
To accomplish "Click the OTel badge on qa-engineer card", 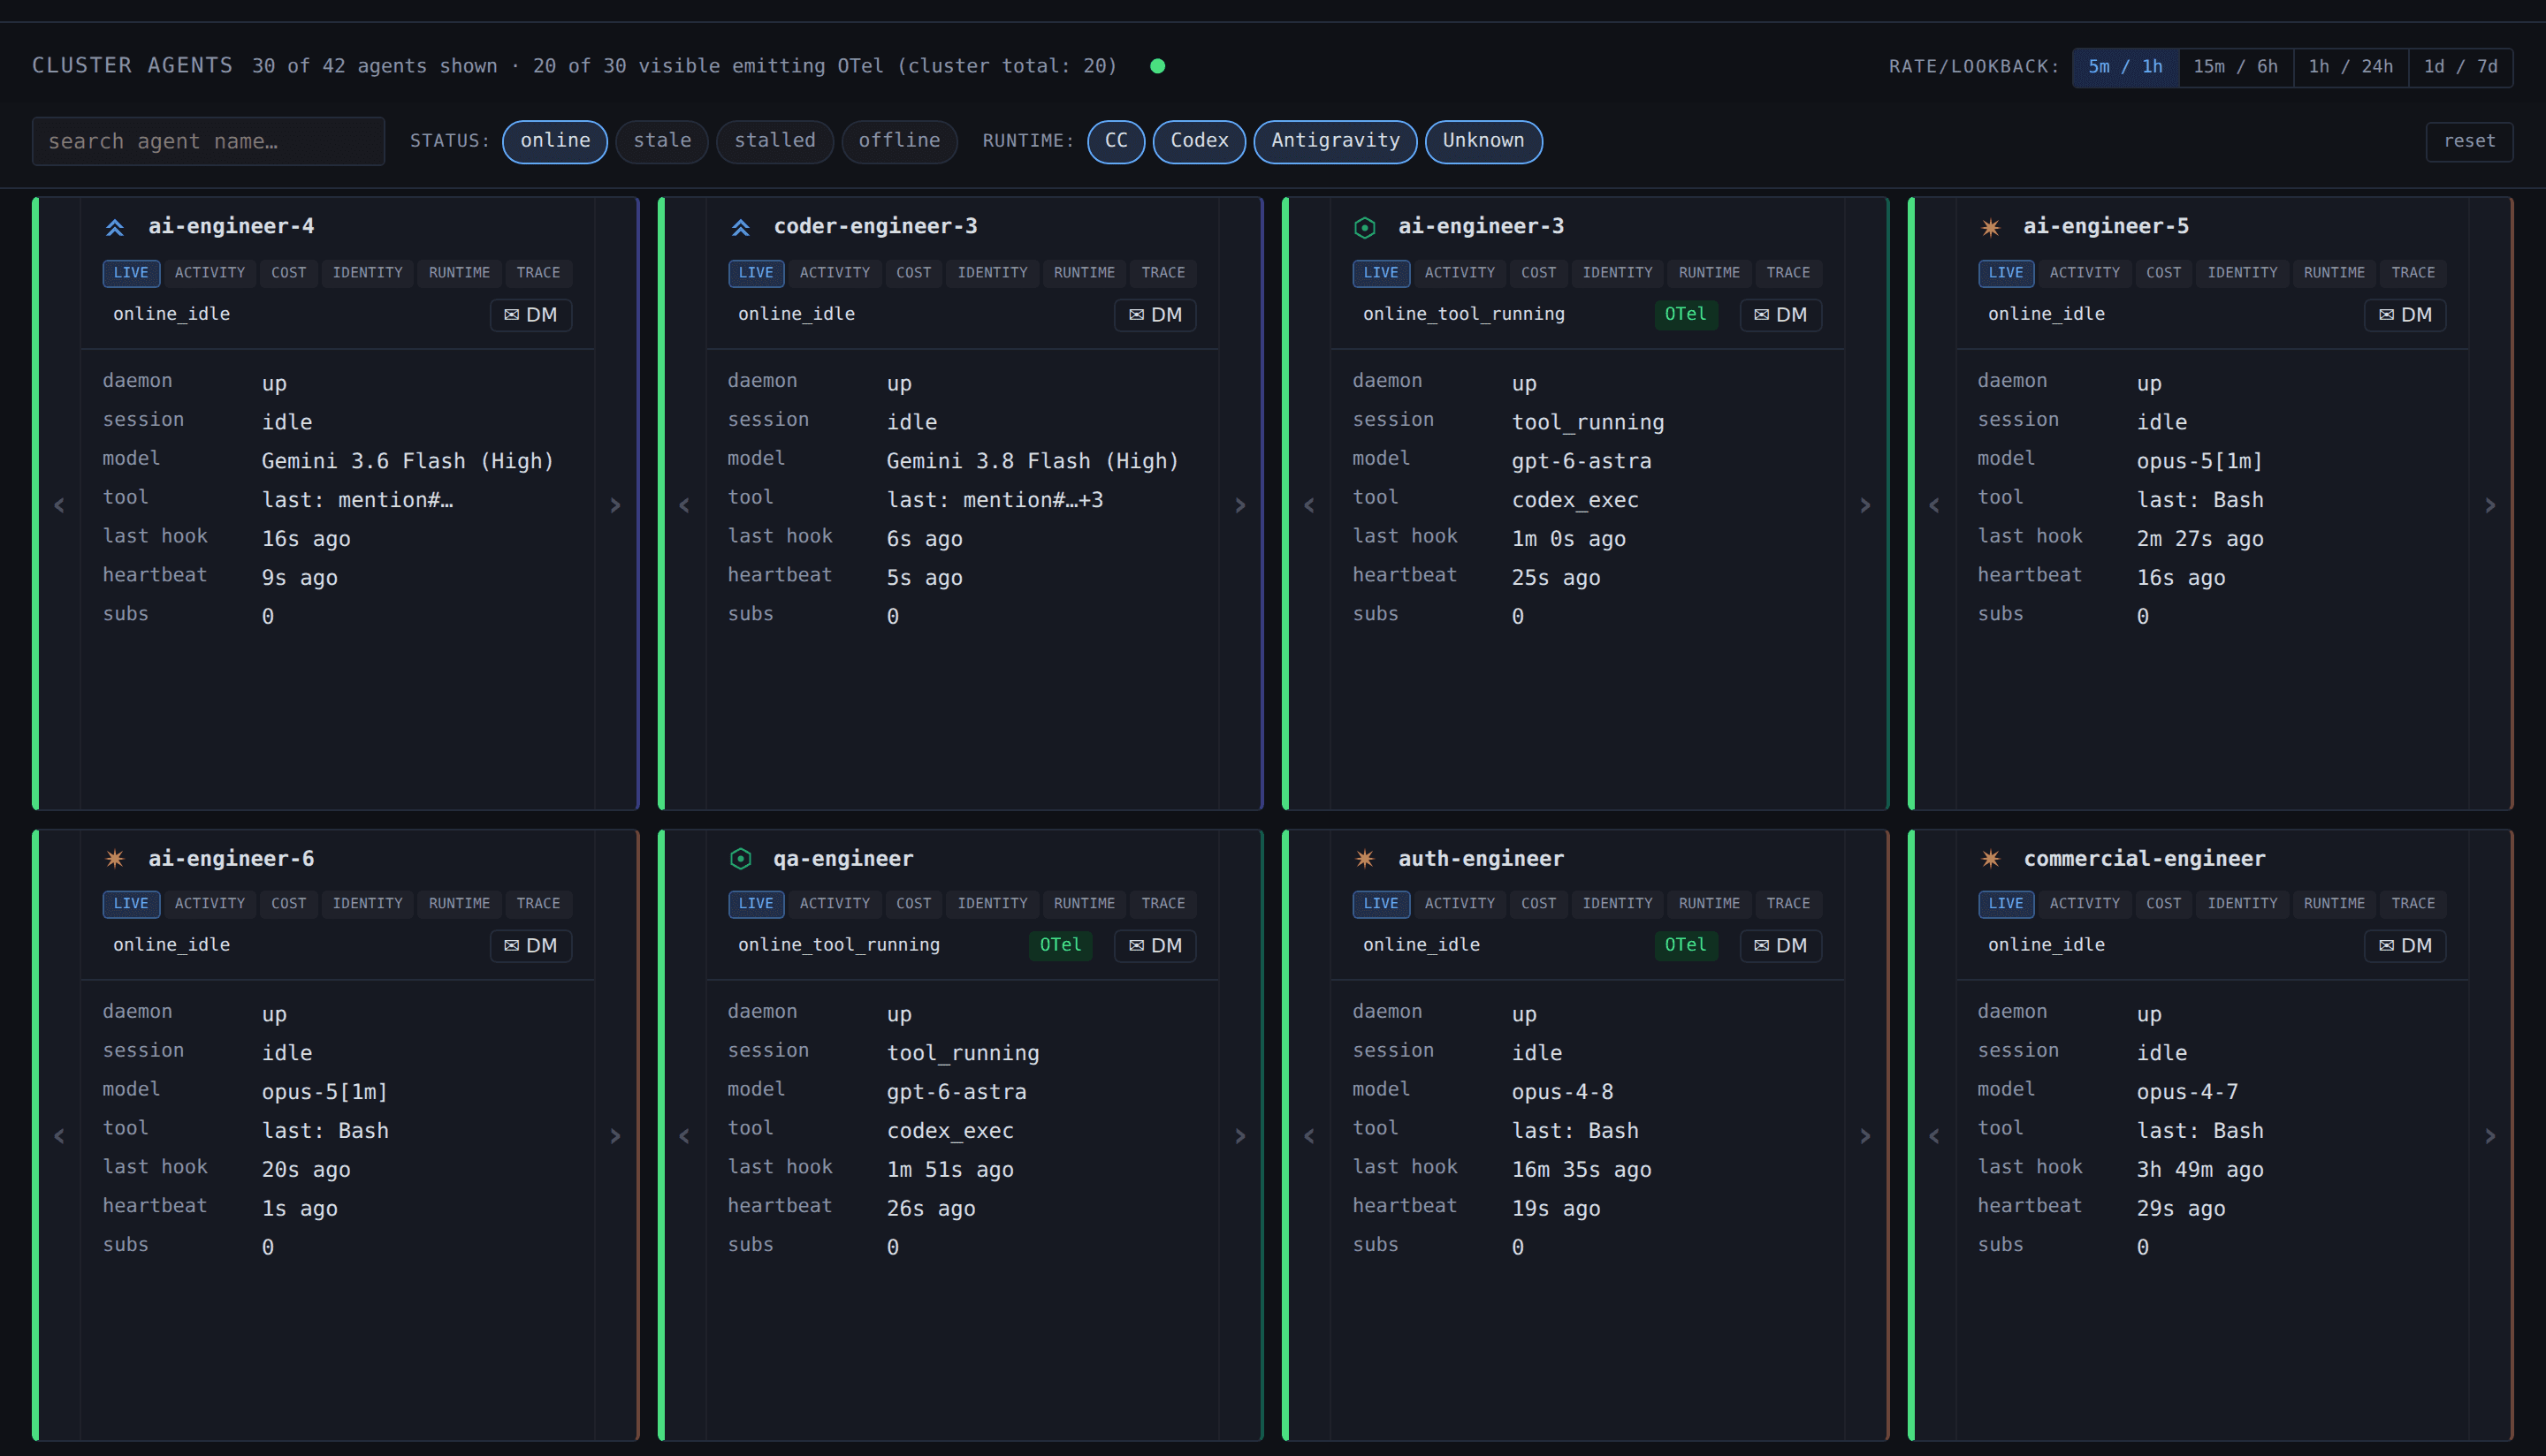I will click(x=1061, y=945).
